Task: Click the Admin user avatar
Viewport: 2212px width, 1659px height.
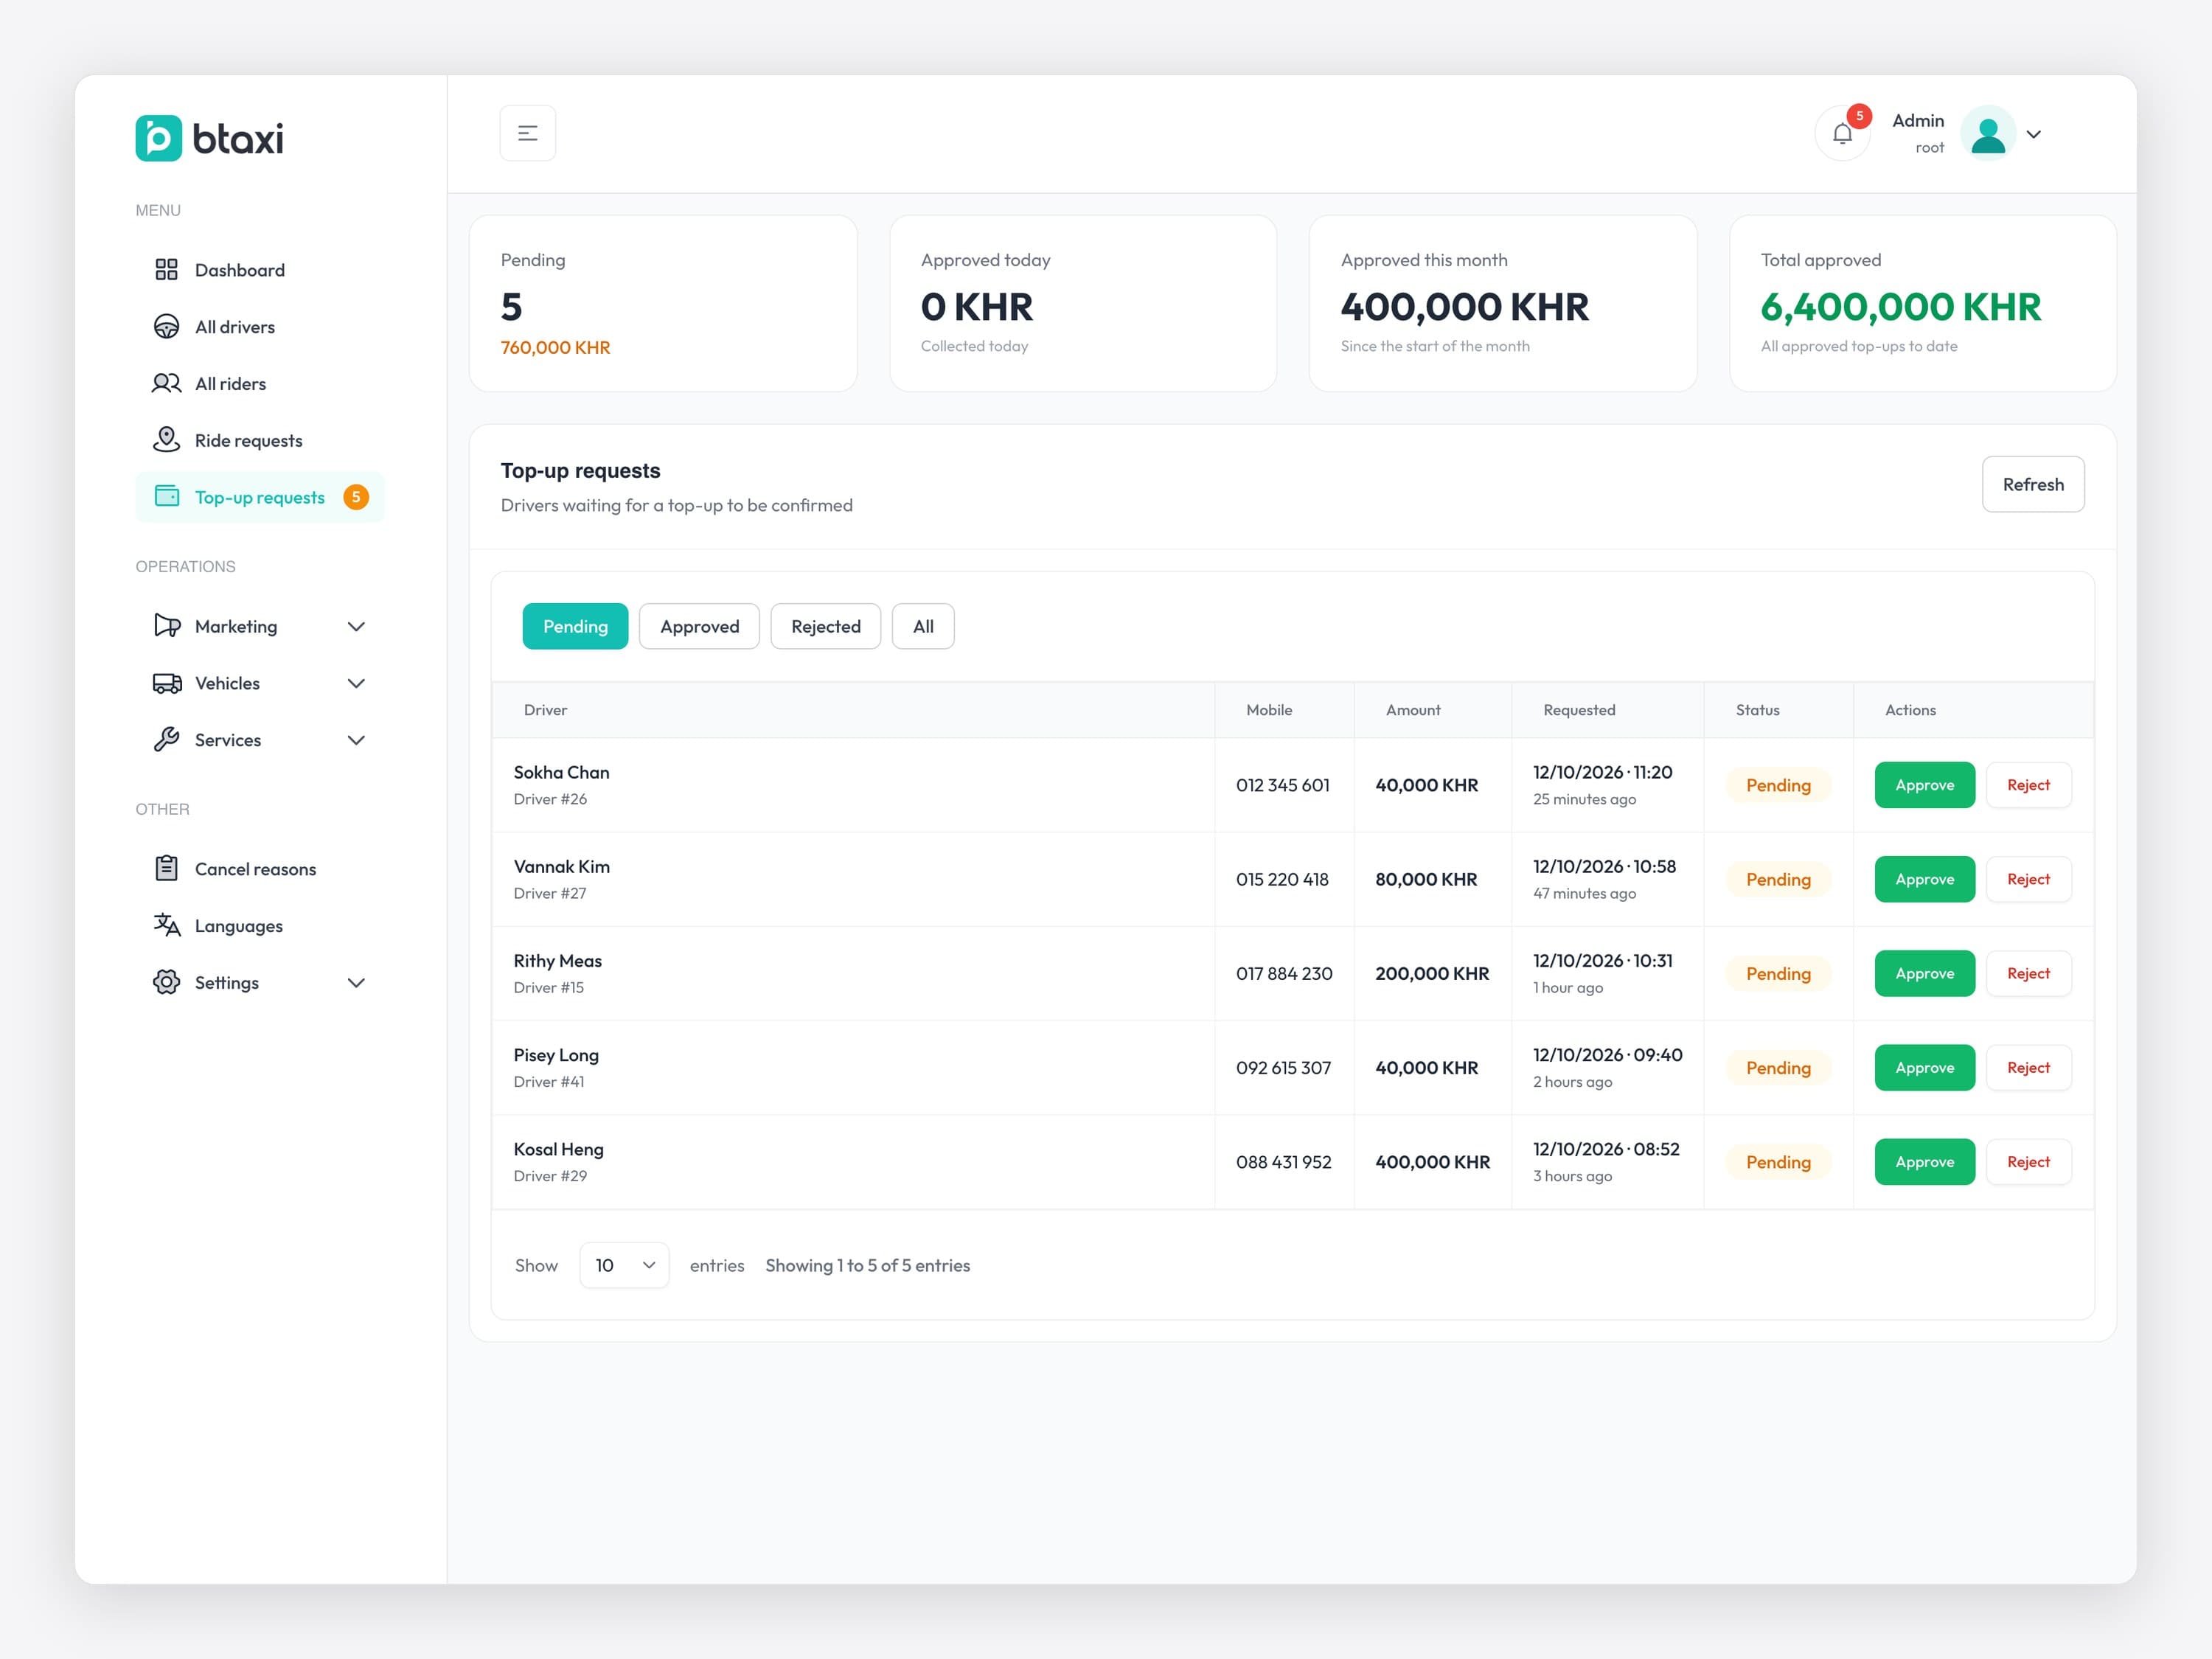Action: [x=1987, y=133]
